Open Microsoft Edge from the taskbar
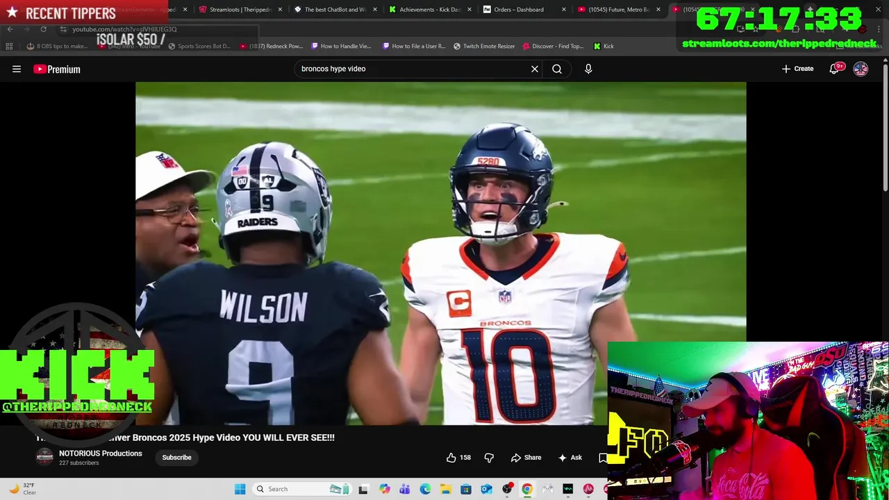The image size is (889, 500). 425,489
